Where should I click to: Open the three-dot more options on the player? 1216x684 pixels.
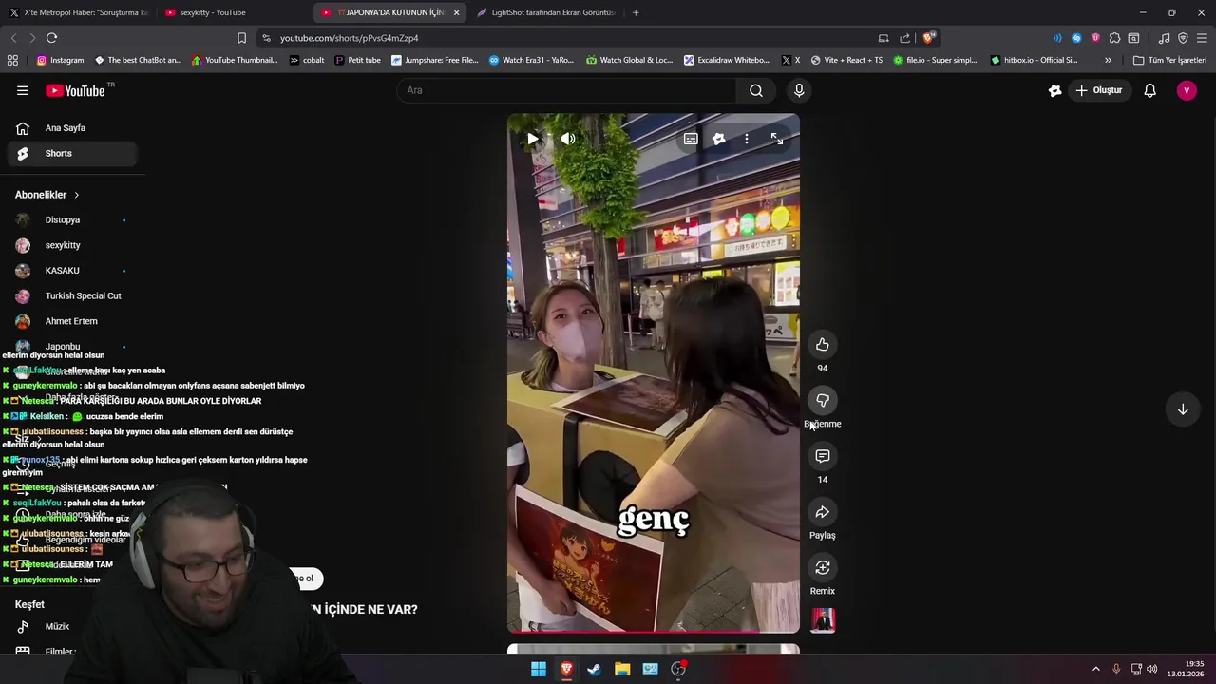[747, 139]
